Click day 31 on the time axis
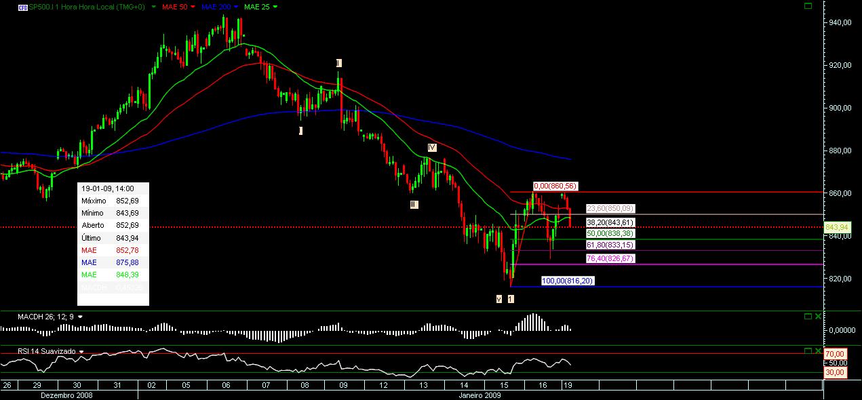The width and height of the screenshot is (862, 400). pos(117,385)
